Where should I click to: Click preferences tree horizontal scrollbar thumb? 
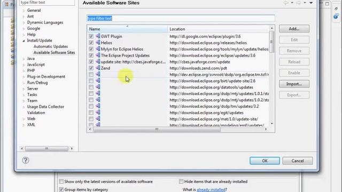[46, 148]
